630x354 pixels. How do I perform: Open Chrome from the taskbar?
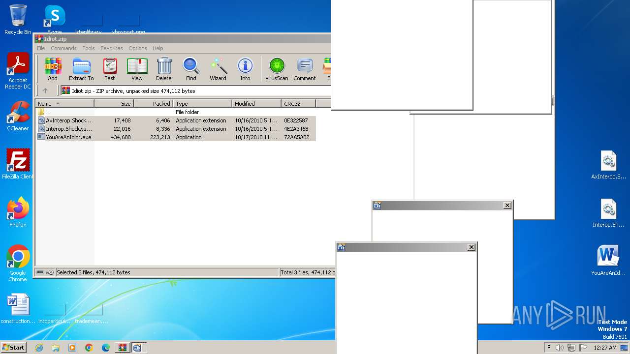89,348
